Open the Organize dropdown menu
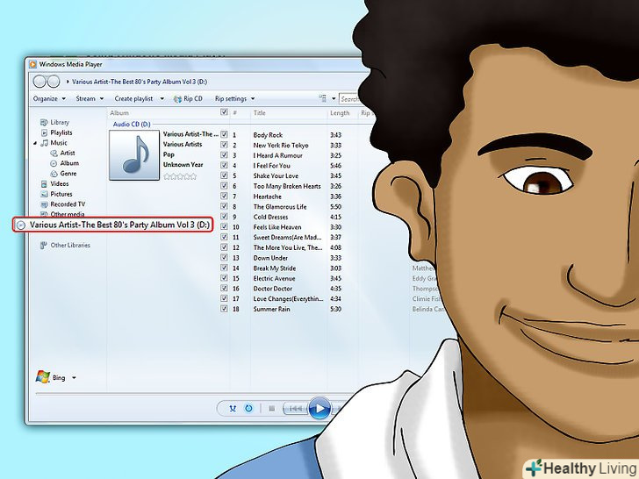 click(49, 98)
